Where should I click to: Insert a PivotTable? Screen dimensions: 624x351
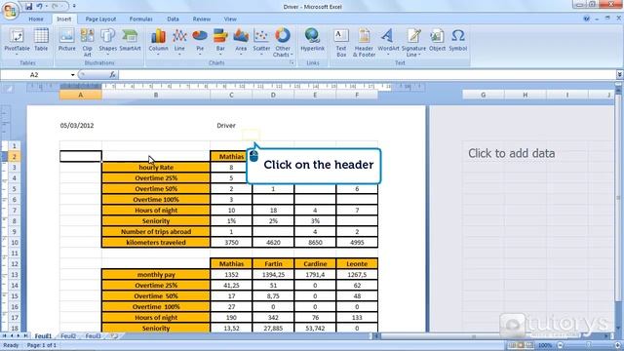(17, 42)
